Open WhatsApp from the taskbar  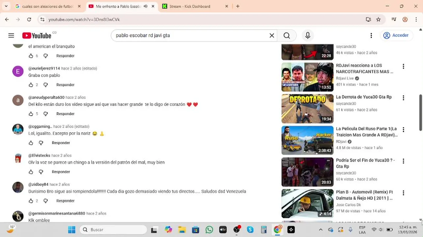[x=209, y=230]
